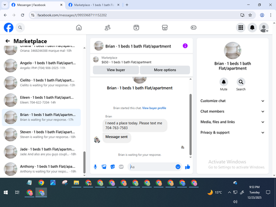Click the browser reload icon
276x207 pixels.
[x=23, y=15]
